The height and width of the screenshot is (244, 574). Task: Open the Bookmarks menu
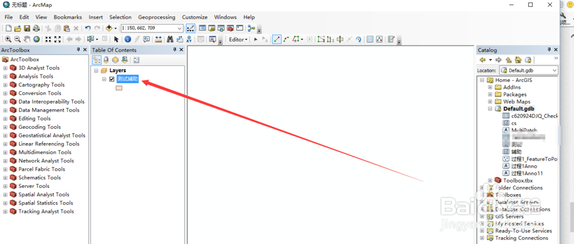click(x=68, y=17)
